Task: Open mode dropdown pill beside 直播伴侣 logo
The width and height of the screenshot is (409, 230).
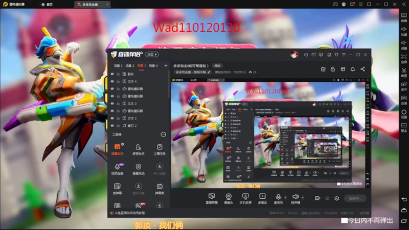Action: click(152, 55)
